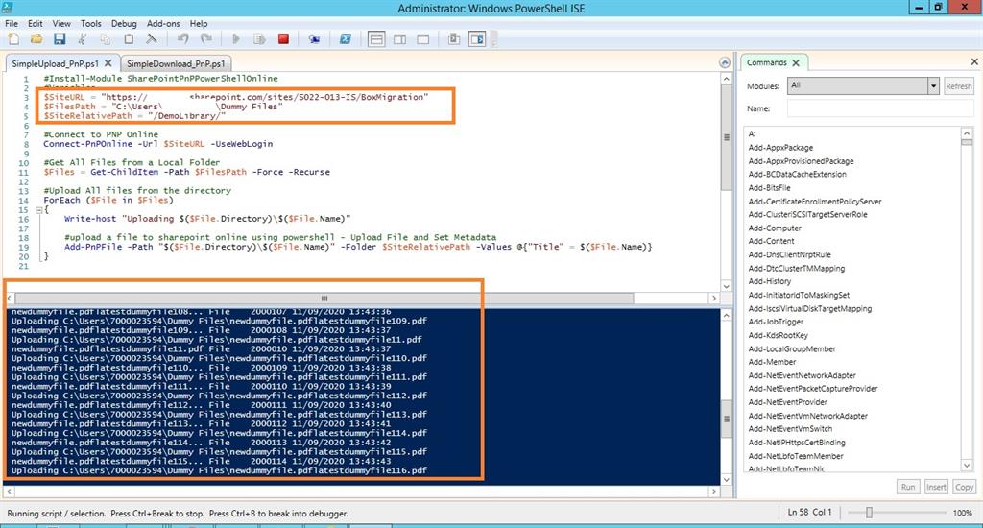Select Add-NetLbfoTeamMember in the commands list

pos(796,456)
